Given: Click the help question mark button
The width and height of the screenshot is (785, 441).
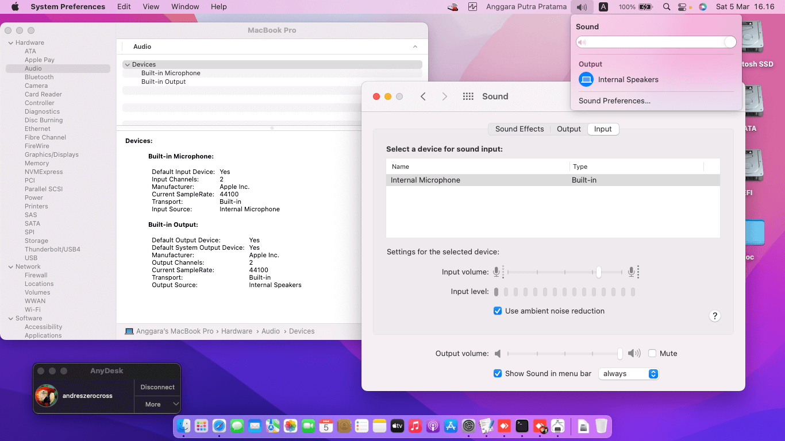Looking at the screenshot, I should 715,316.
